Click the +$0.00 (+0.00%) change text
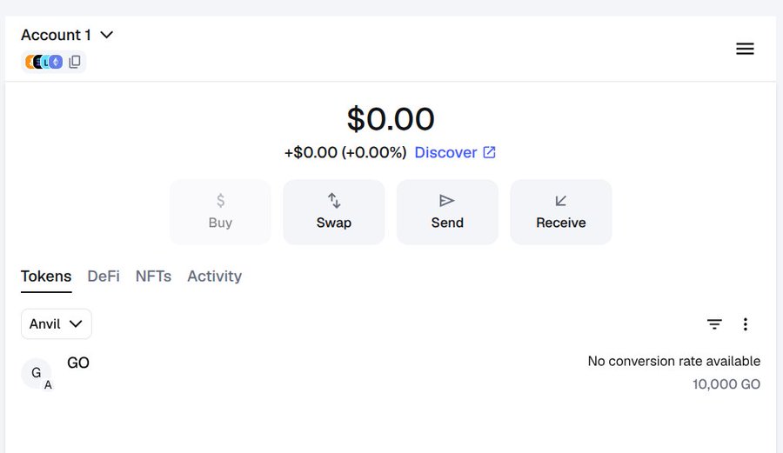This screenshot has width=783, height=453. [345, 152]
